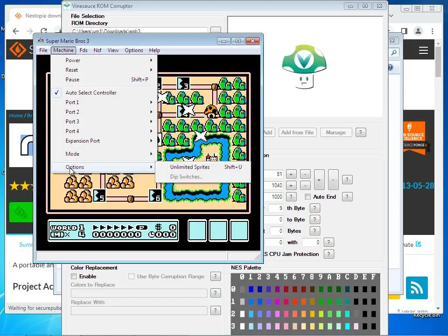Click help icon for CPU Jam Protection
Image resolution: width=448 pixels, height=336 pixels.
(x=329, y=254)
